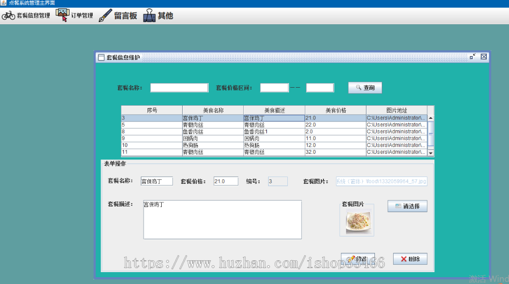Click the 订单管理 monitor icon
This screenshot has width=509, height=284.
(63, 15)
